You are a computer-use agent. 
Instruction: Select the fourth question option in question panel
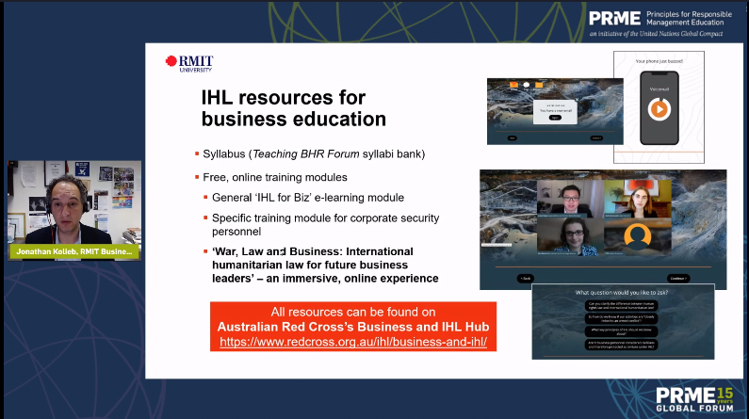(x=622, y=345)
